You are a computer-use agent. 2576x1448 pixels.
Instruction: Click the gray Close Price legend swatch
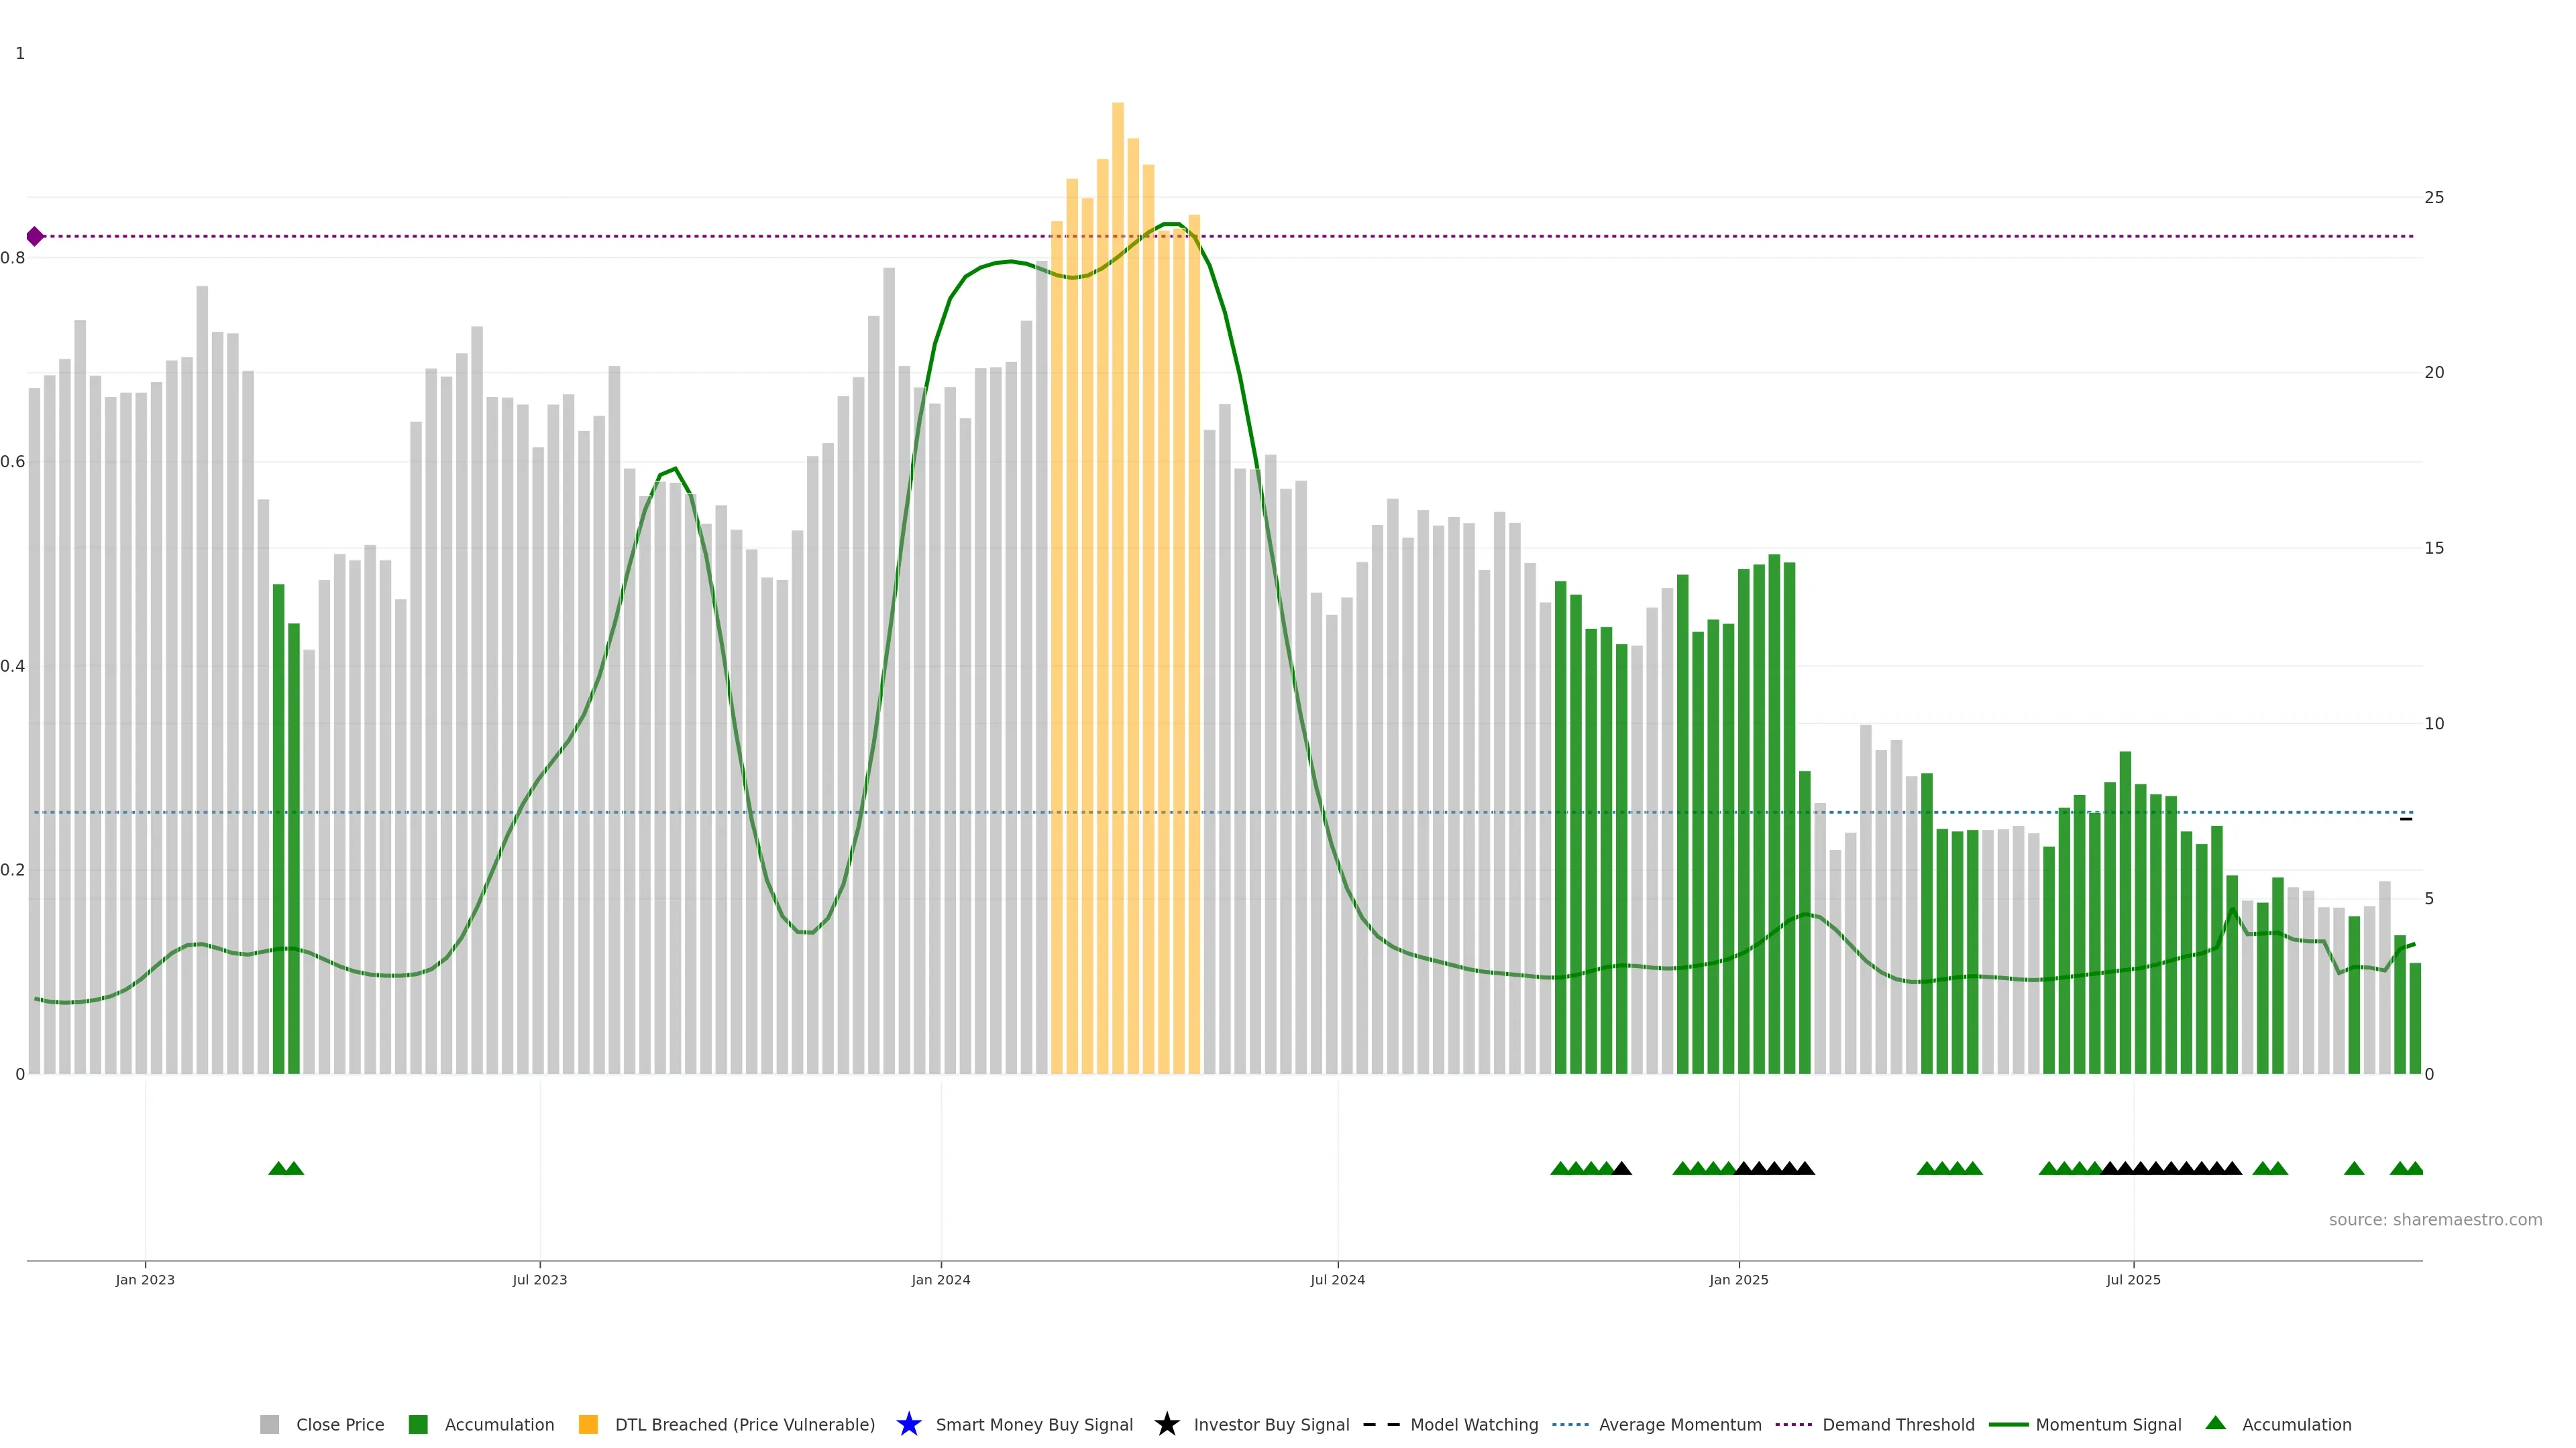[x=269, y=1424]
